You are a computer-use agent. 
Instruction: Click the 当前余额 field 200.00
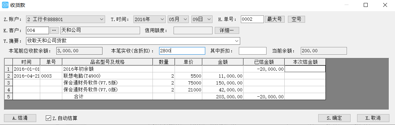324,51
